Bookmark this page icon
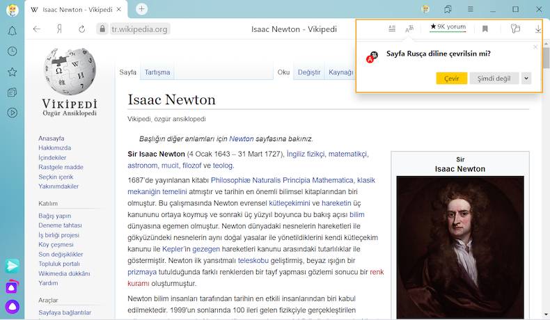The width and height of the screenshot is (550, 320). (x=485, y=29)
